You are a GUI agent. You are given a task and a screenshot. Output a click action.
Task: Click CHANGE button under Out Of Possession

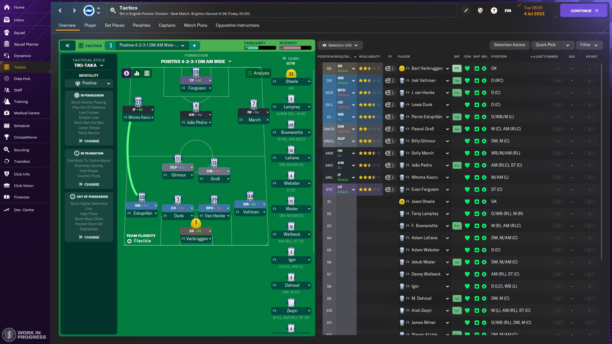tap(89, 237)
